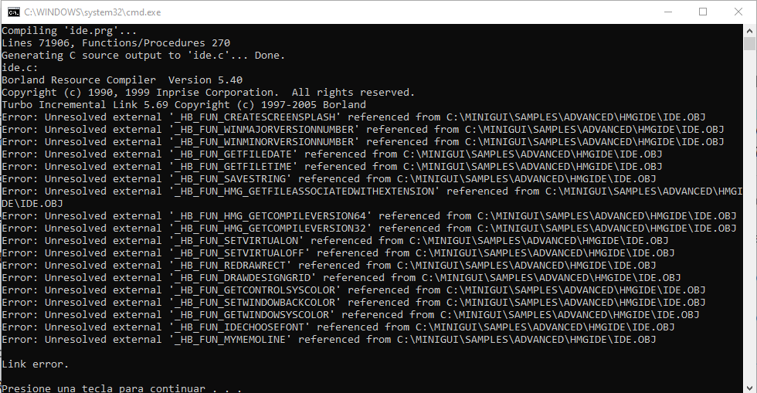Click the line "Compiling 'ide.prg'..."

pos(69,30)
